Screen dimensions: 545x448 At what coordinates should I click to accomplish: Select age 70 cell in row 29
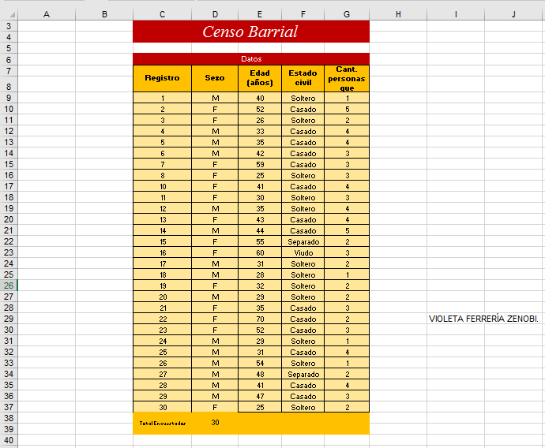tap(260, 319)
